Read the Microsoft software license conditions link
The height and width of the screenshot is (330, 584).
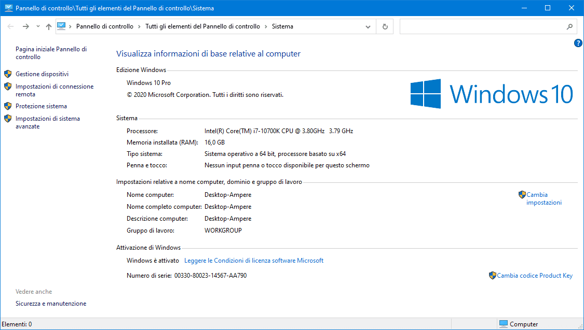[x=254, y=261]
